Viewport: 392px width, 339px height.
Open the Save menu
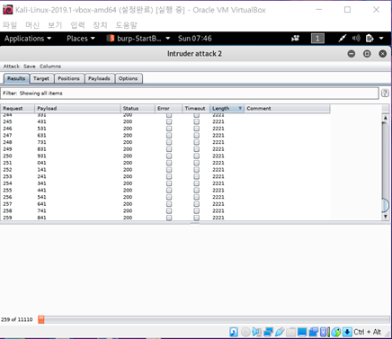point(30,67)
